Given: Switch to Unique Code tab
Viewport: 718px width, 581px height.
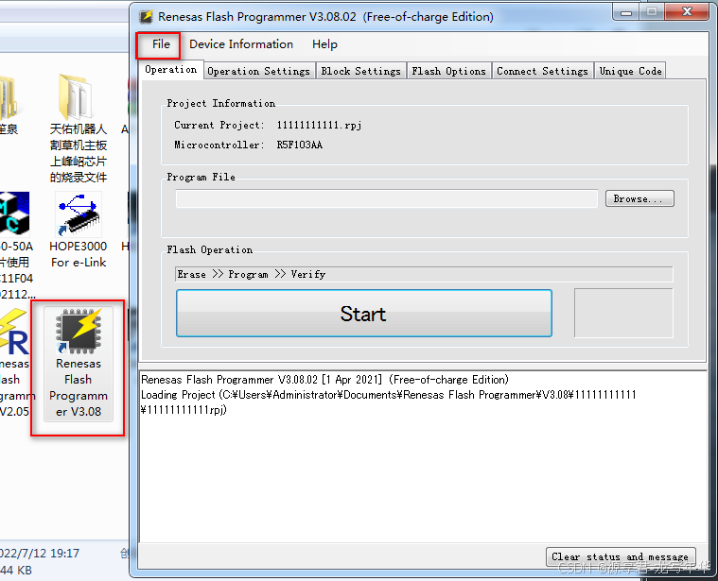Looking at the screenshot, I should coord(630,71).
